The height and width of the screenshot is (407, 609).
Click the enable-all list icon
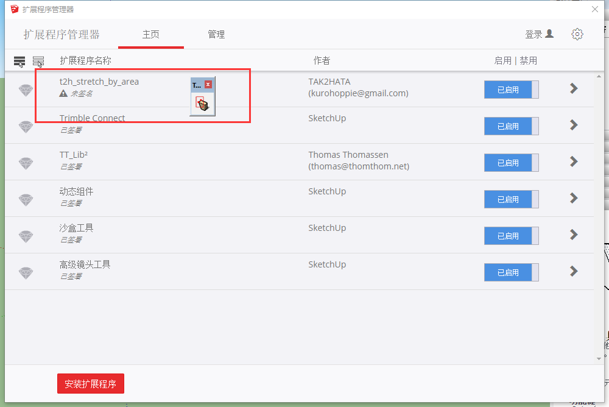[19, 62]
